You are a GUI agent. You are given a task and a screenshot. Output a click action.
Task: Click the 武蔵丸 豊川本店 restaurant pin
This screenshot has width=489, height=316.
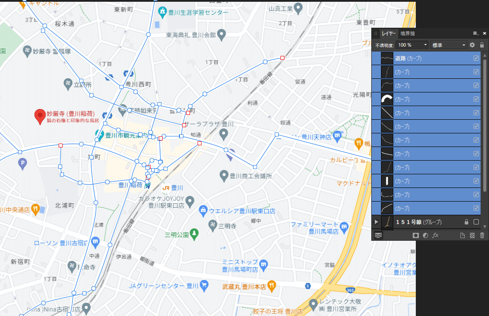pyautogui.click(x=272, y=287)
